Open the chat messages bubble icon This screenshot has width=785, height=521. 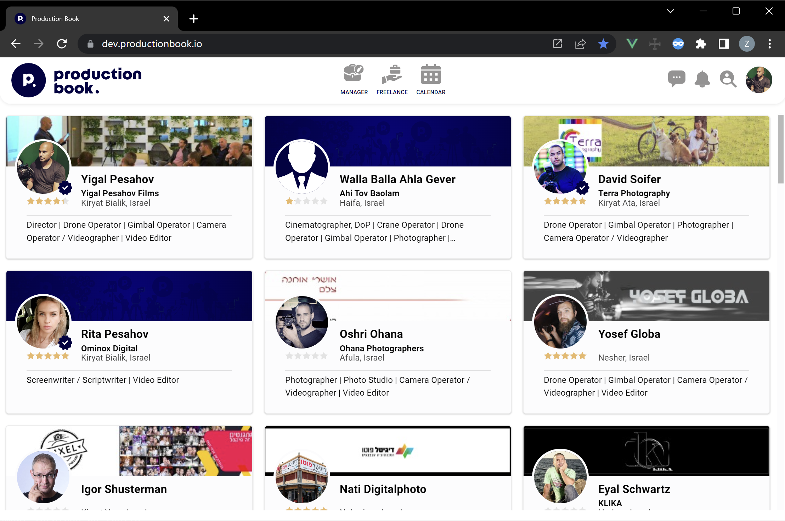pyautogui.click(x=676, y=79)
